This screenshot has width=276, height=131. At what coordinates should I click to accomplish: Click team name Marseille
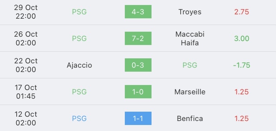coord(190,92)
